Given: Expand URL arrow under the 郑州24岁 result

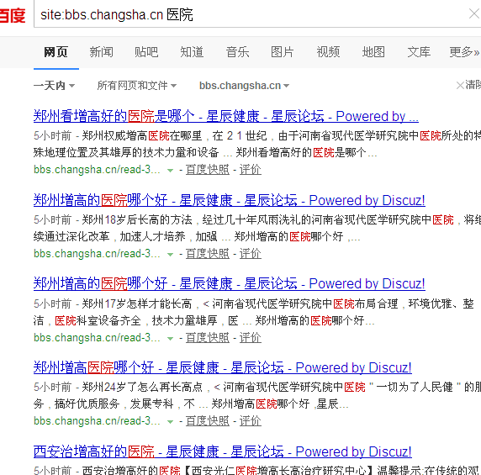Looking at the screenshot, I should point(170,422).
